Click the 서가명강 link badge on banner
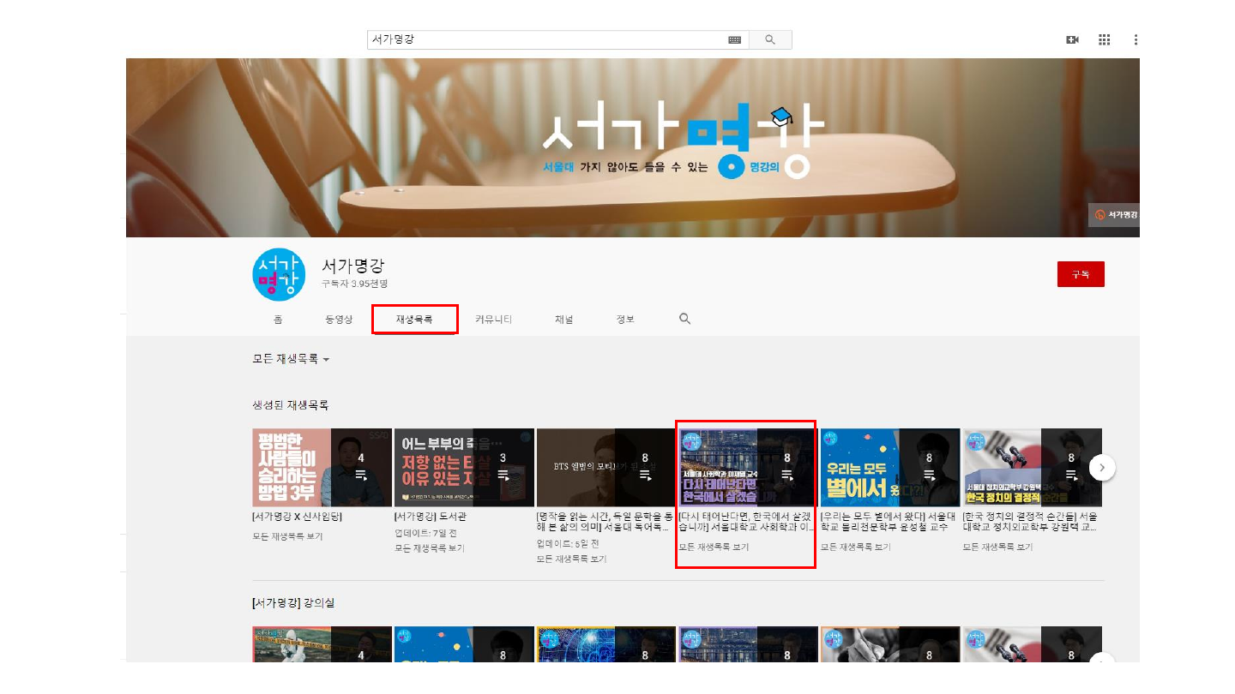 point(1115,215)
